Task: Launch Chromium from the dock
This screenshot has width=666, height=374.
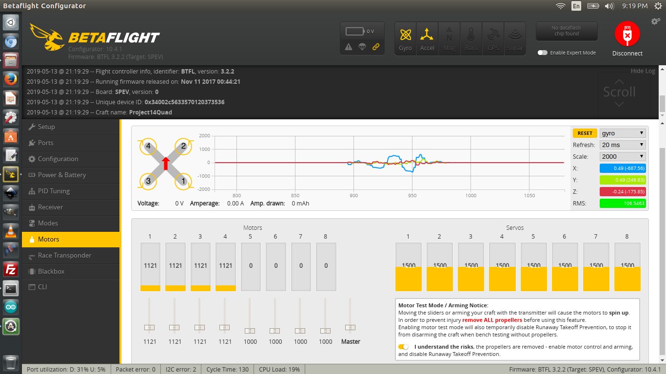Action: point(11,41)
